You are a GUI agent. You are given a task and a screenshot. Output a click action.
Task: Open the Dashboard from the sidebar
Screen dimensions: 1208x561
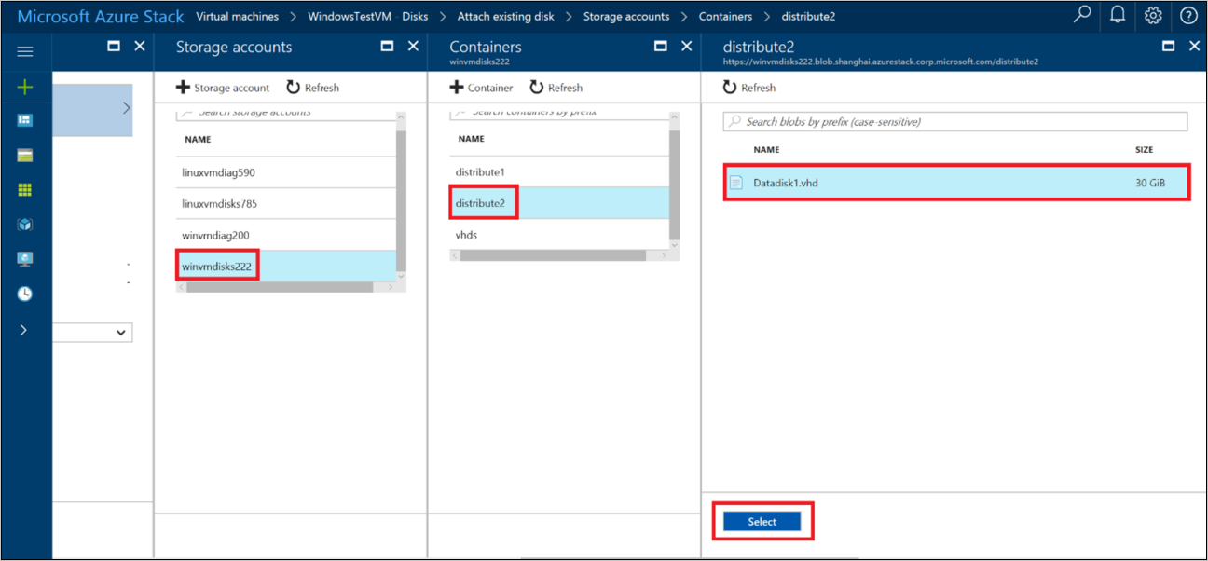(26, 120)
